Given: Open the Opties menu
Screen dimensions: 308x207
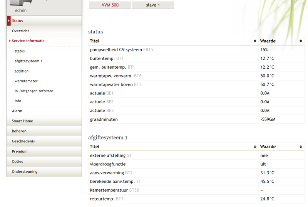Looking at the screenshot, I should (44, 162).
